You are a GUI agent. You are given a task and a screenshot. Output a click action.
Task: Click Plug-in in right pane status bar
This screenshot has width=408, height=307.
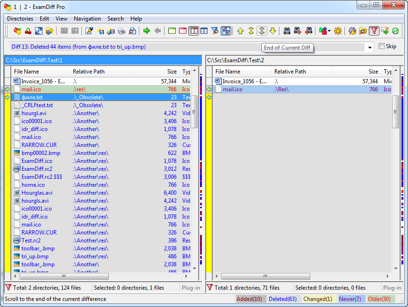tap(392, 288)
